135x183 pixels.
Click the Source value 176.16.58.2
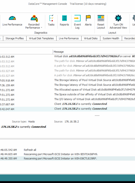coord(72,122)
